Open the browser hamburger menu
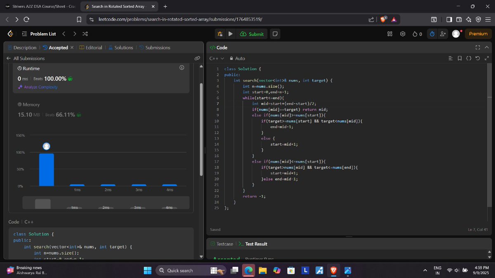The height and width of the screenshot is (278, 495). click(x=488, y=19)
